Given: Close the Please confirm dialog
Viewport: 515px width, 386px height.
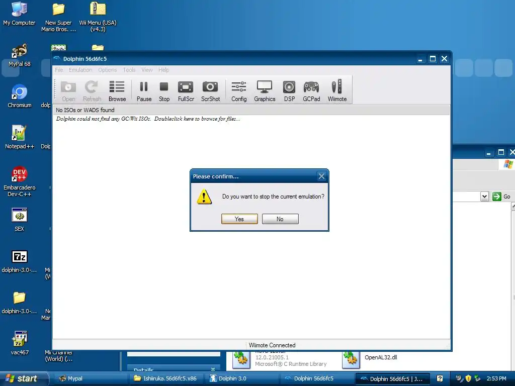Looking at the screenshot, I should click(x=321, y=176).
